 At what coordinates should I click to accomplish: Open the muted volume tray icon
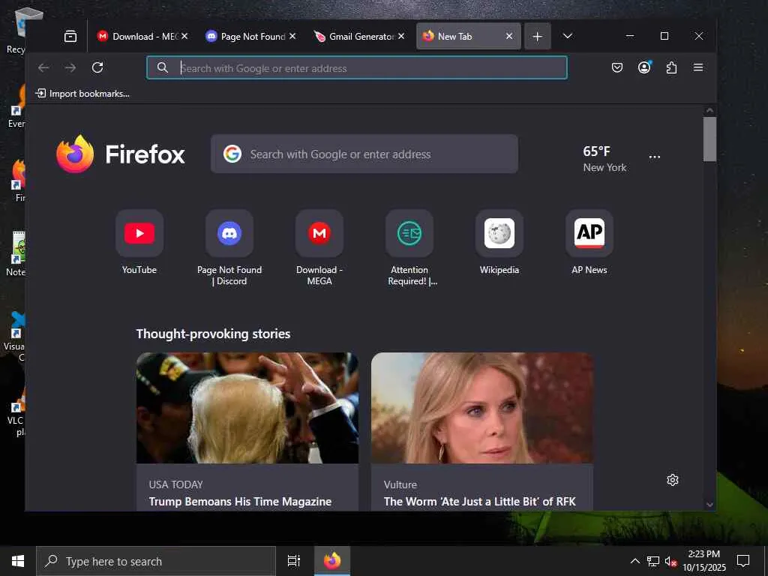pos(670,561)
